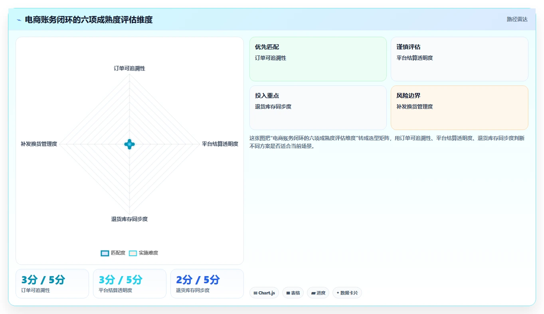The width and height of the screenshot is (544, 314).
Task: Click the 退货库存同步度 radar axis label
Action: click(129, 219)
